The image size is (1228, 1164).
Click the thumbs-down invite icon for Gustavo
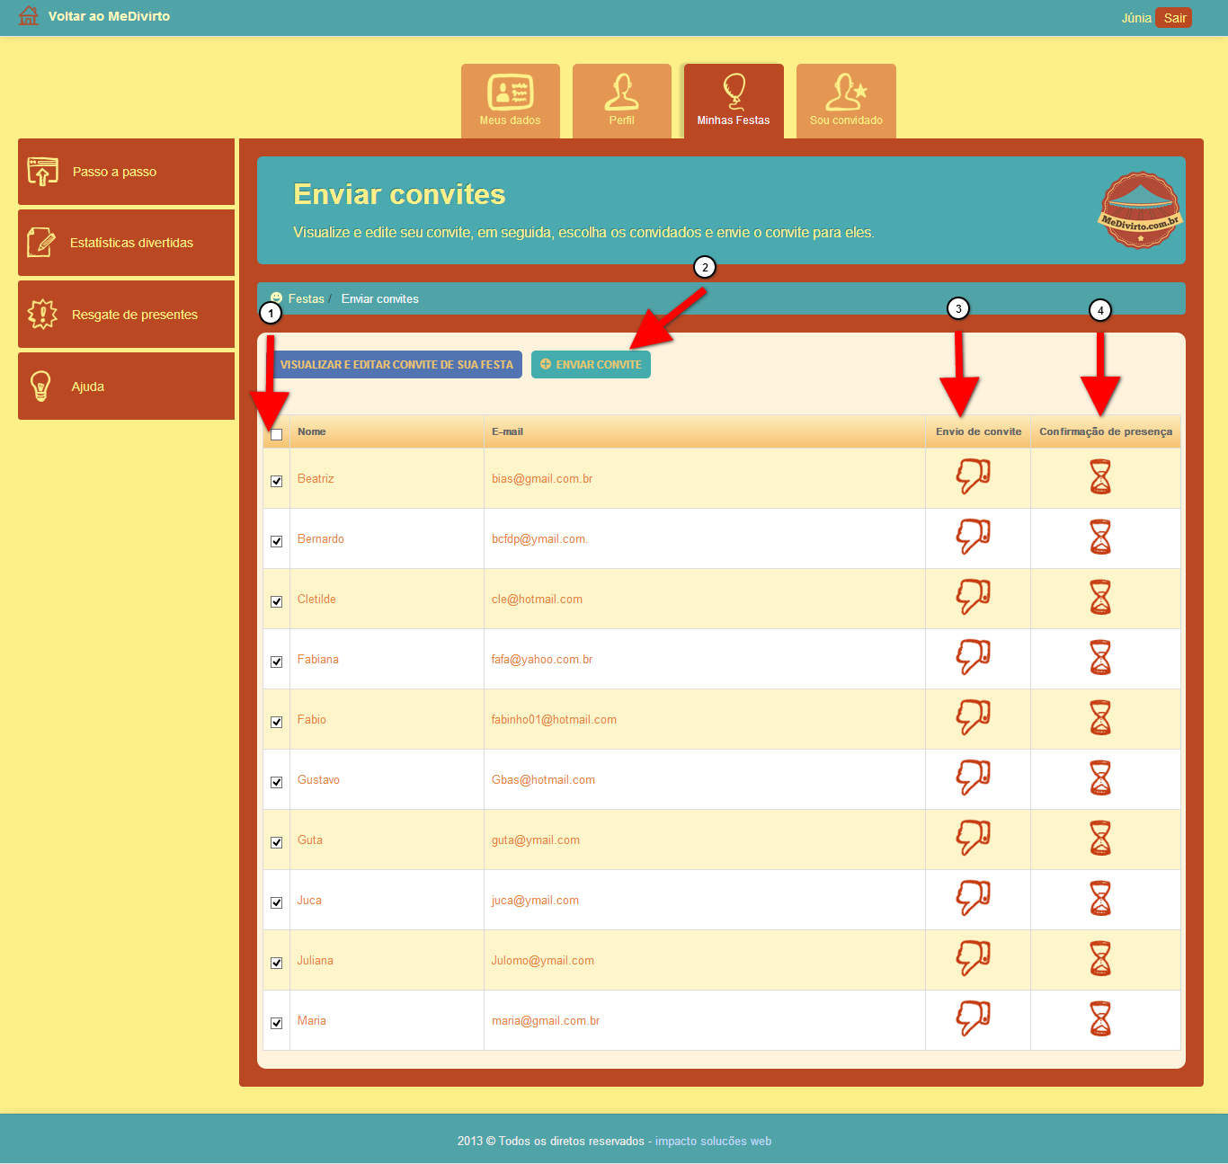pyautogui.click(x=973, y=777)
